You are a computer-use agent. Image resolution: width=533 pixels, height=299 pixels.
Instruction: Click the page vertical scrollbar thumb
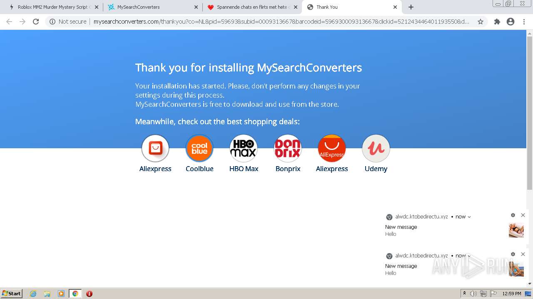(530, 112)
